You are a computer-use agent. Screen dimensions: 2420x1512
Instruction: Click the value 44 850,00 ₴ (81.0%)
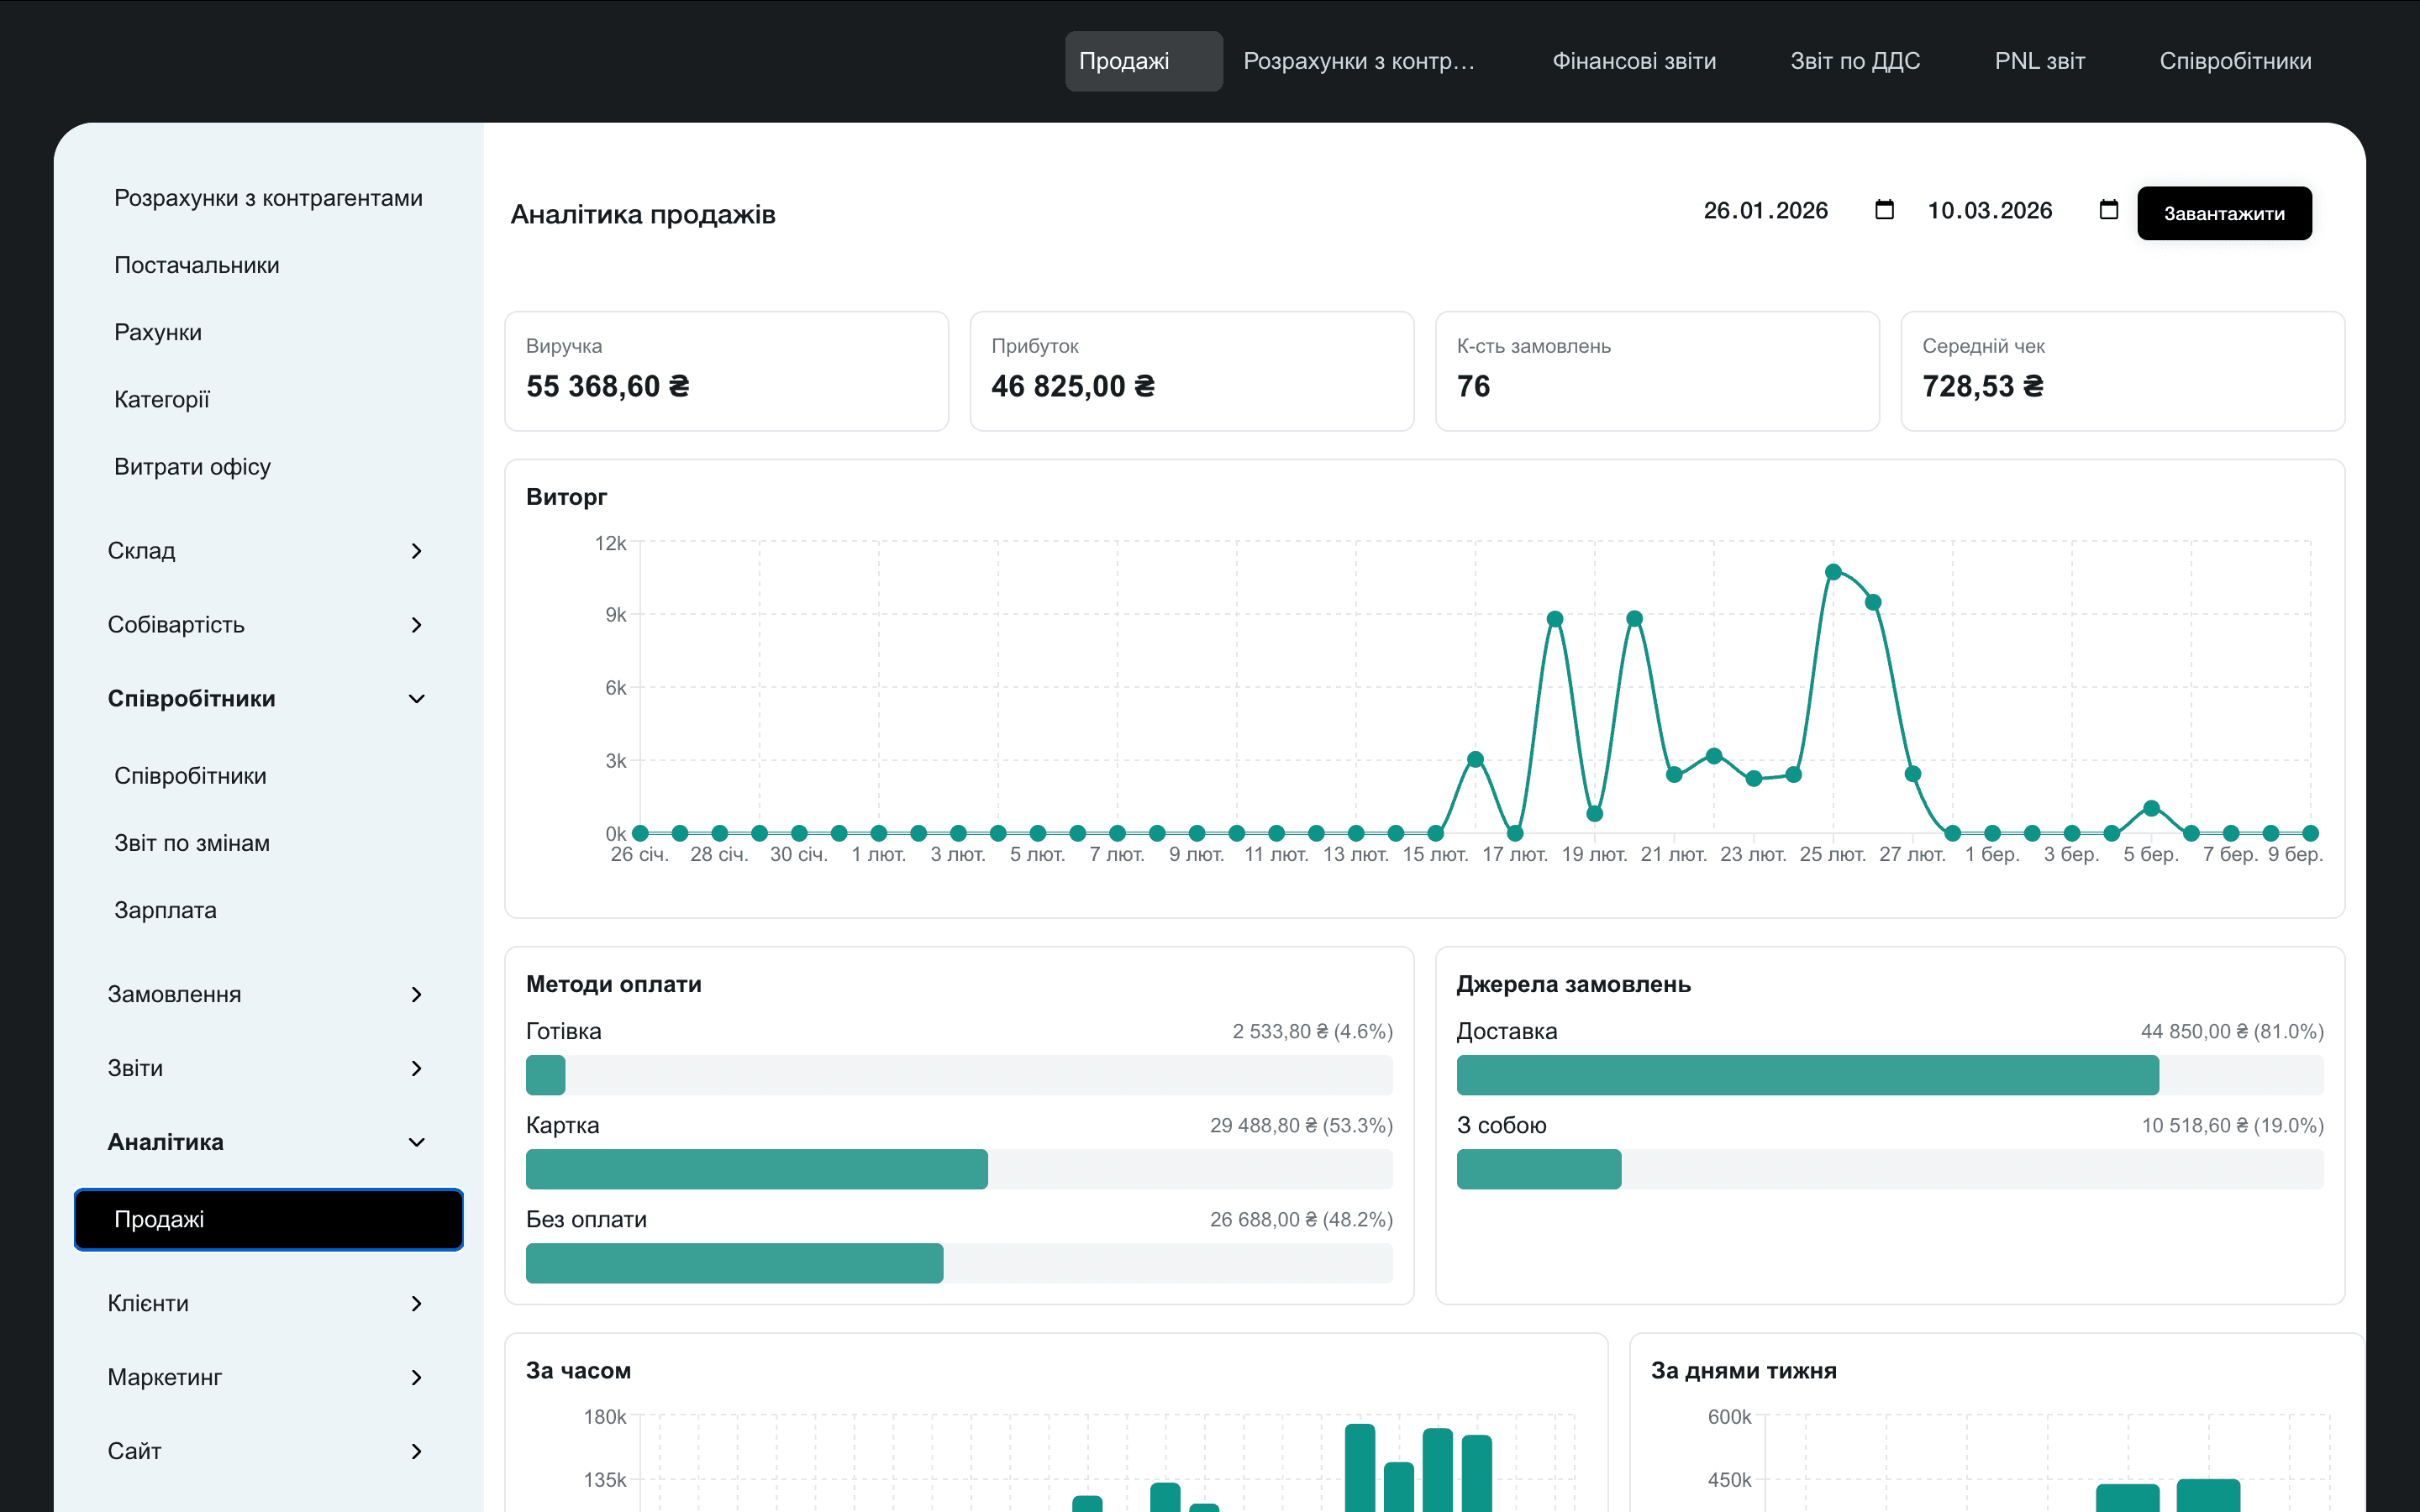[2232, 1031]
